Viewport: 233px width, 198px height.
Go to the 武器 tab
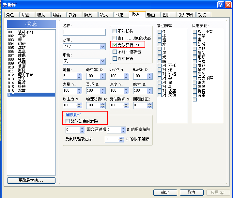pos(74,15)
